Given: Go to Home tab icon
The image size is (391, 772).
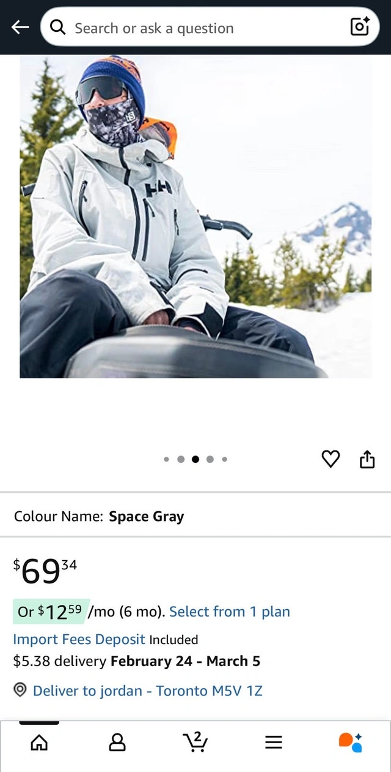Looking at the screenshot, I should pos(39,743).
